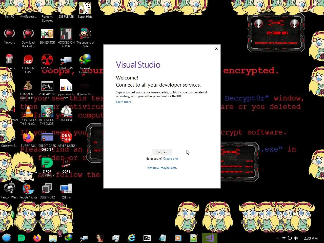324x243 pixels.
Task: Open Firefox from the taskbar
Action: tap(37, 238)
